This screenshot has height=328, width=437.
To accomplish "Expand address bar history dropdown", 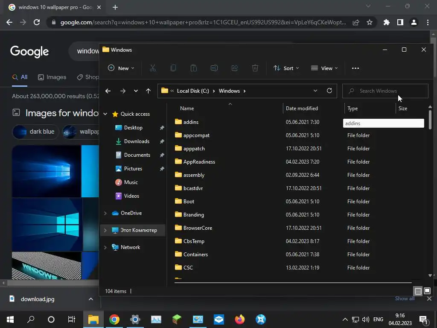I will 315,91.
